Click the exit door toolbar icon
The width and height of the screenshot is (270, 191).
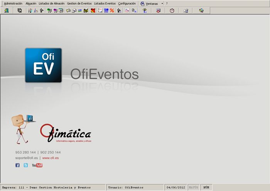(7, 11)
